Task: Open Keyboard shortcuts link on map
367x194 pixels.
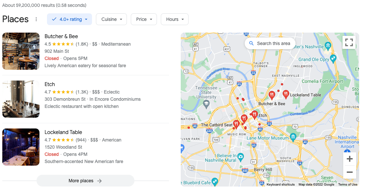Action: 281,185
